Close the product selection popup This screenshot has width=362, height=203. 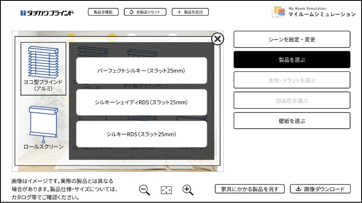pos(218,39)
